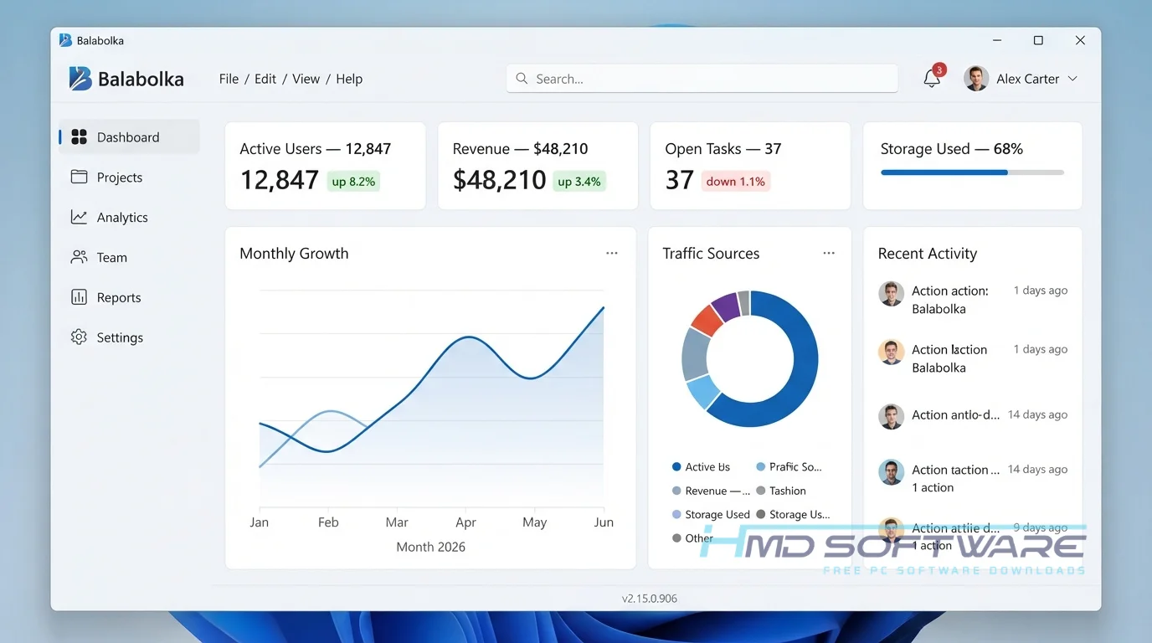
Task: Click the 'Active Users — 12,847' card title
Action: (x=316, y=149)
